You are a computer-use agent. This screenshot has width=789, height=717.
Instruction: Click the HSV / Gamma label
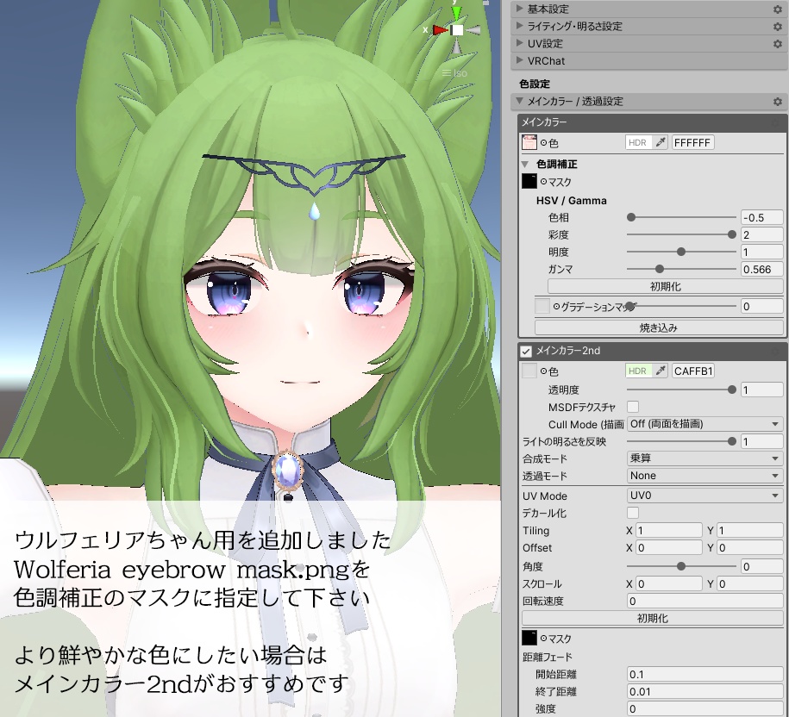pyautogui.click(x=571, y=201)
